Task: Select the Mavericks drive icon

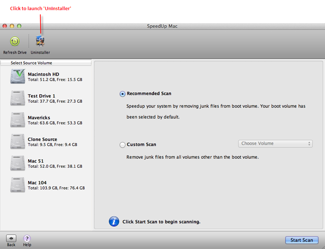Action: pos(18,120)
